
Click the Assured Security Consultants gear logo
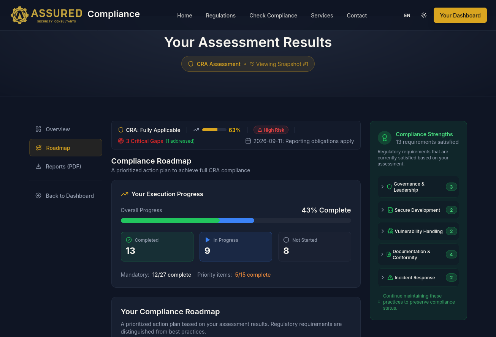[x=20, y=15]
